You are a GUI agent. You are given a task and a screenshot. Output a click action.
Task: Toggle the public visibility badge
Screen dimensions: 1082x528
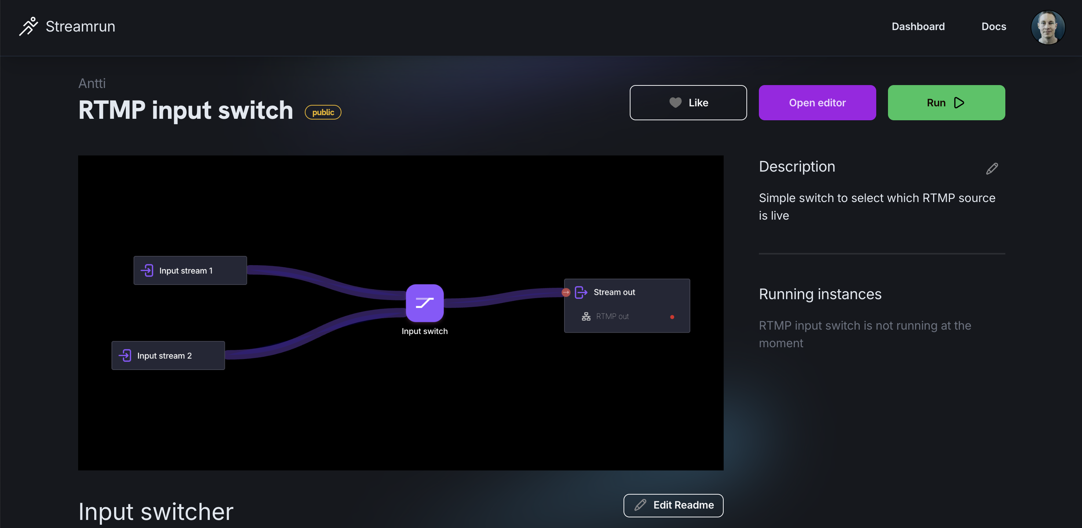click(x=323, y=112)
